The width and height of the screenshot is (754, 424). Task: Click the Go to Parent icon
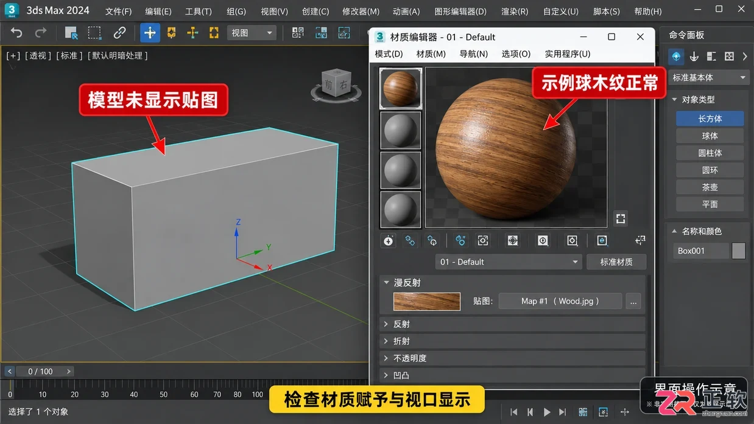point(573,241)
